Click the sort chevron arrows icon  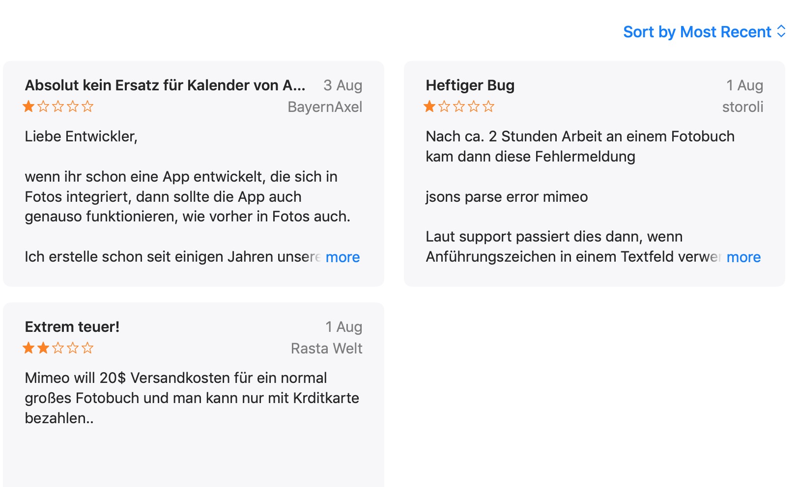pyautogui.click(x=781, y=32)
